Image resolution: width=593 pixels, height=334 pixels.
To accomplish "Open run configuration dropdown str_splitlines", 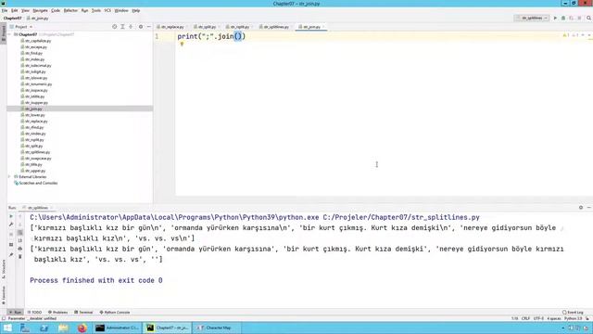I will [532, 18].
